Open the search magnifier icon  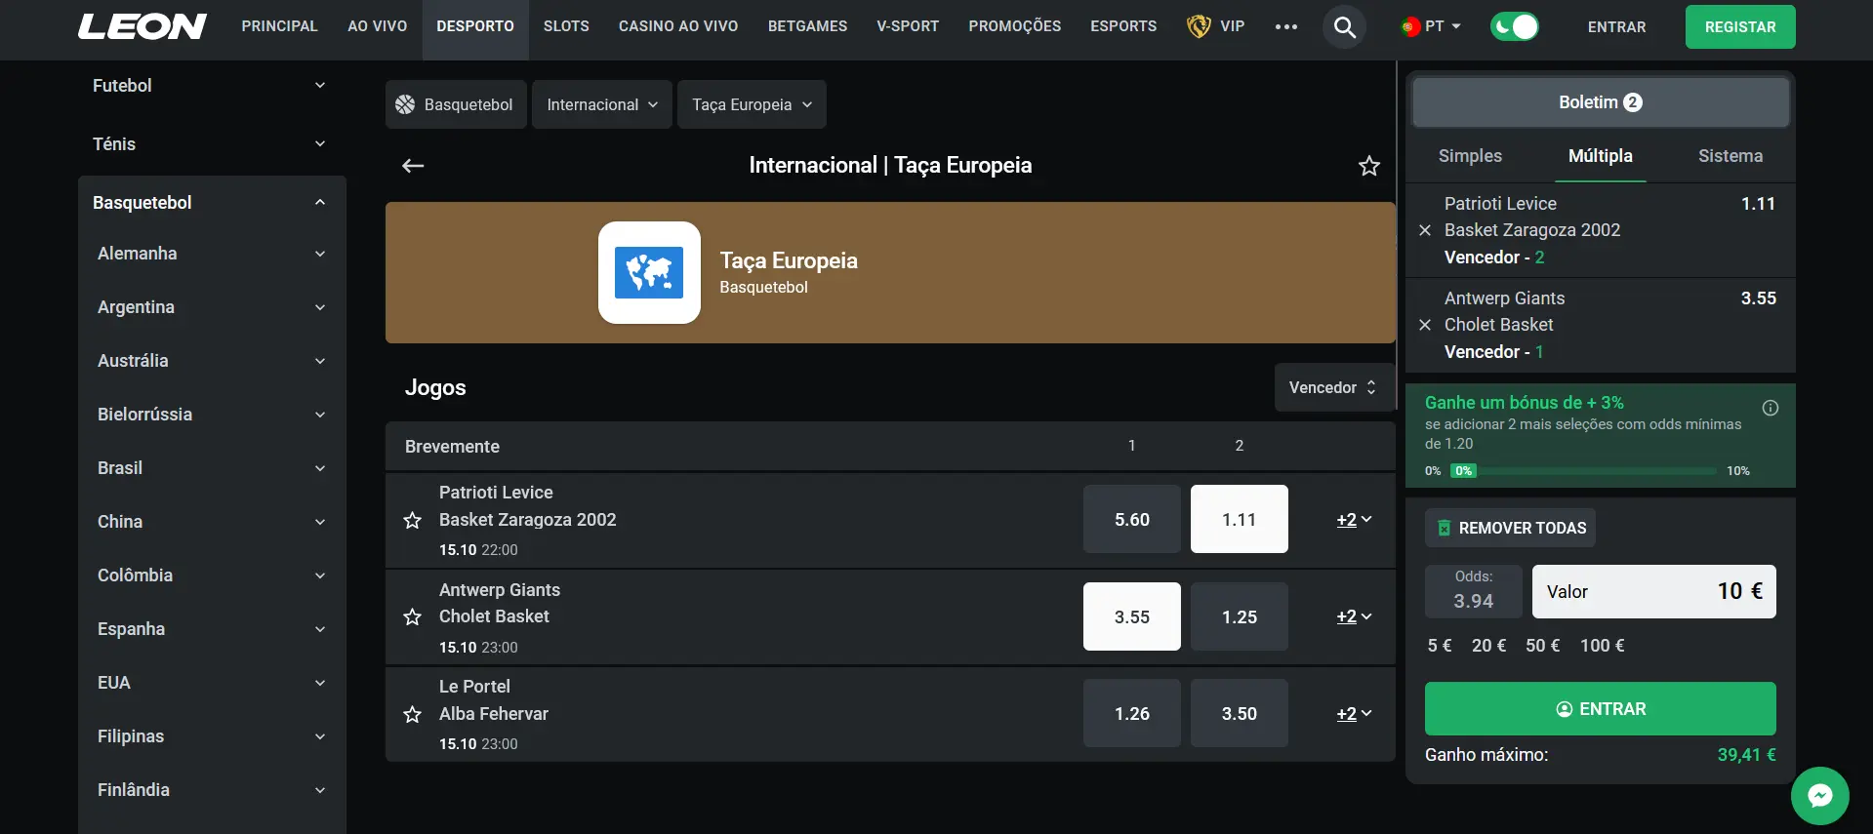tap(1344, 27)
